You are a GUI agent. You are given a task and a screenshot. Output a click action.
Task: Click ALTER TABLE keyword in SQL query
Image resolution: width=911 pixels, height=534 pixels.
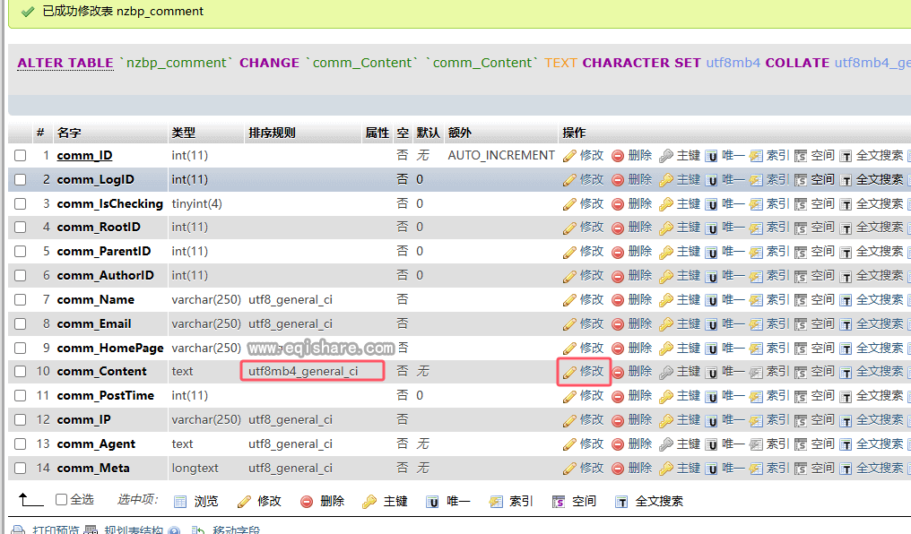[x=65, y=63]
